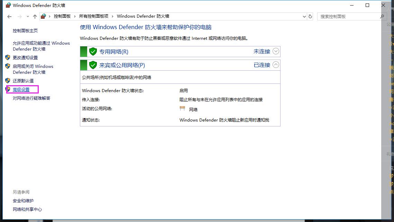Click the shield icon beside 更改通知设置

coord(8,57)
